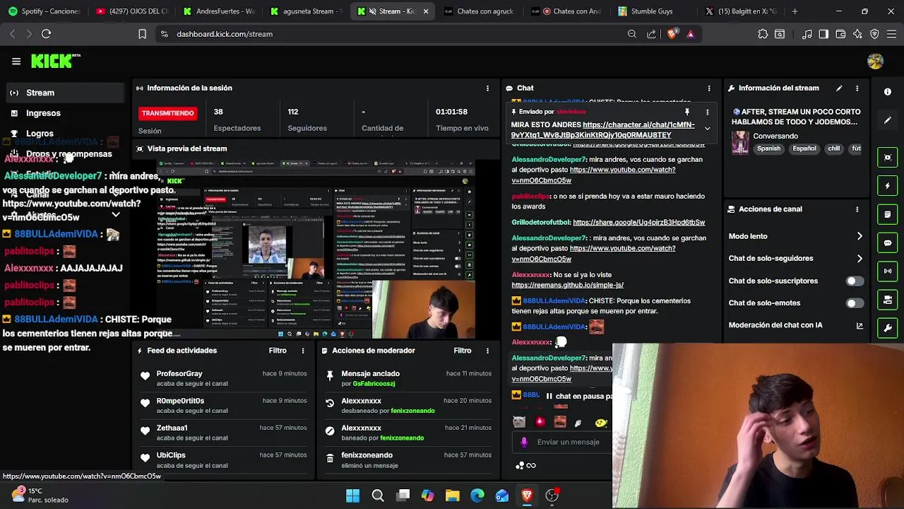
Task: Open a new browser tab
Action: [x=795, y=11]
